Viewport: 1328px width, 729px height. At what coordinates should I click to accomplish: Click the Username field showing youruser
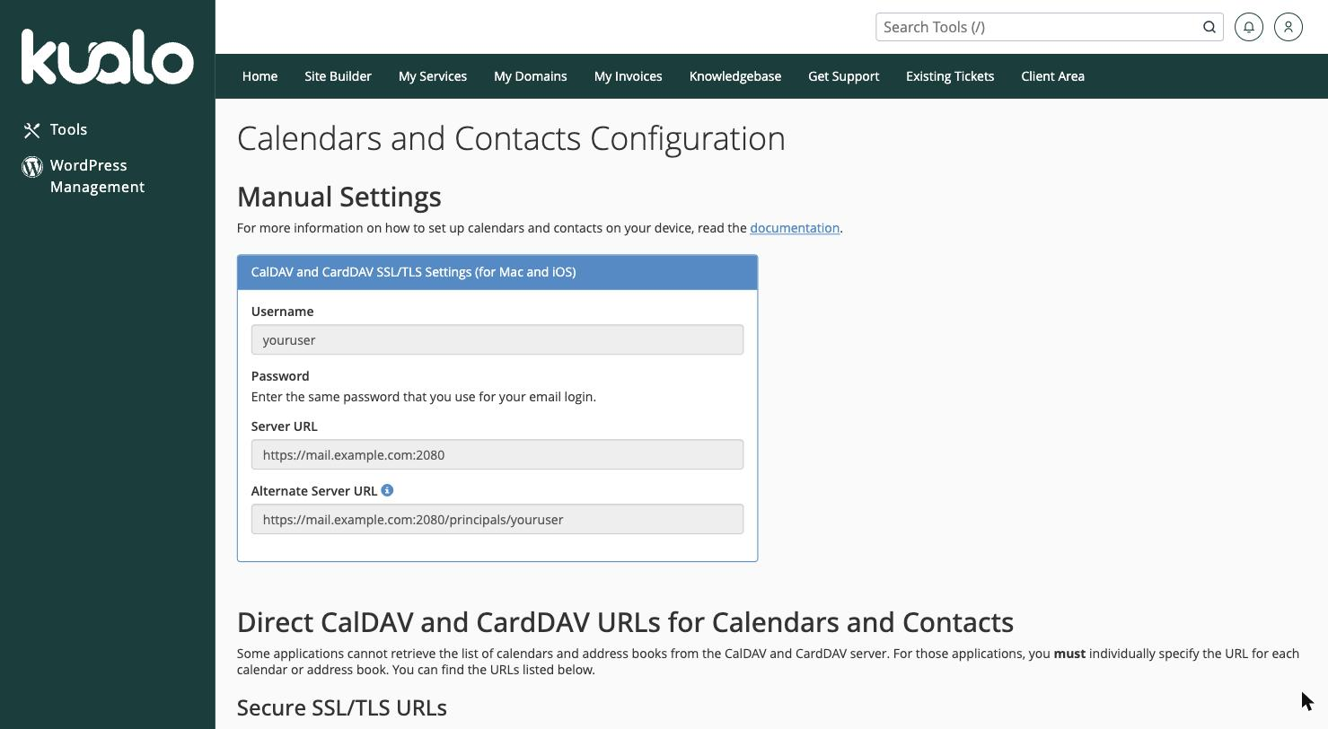(497, 339)
